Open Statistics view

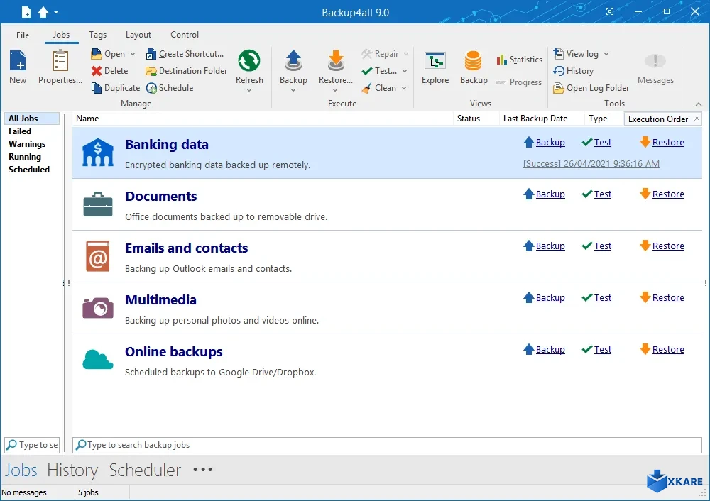[520, 60]
